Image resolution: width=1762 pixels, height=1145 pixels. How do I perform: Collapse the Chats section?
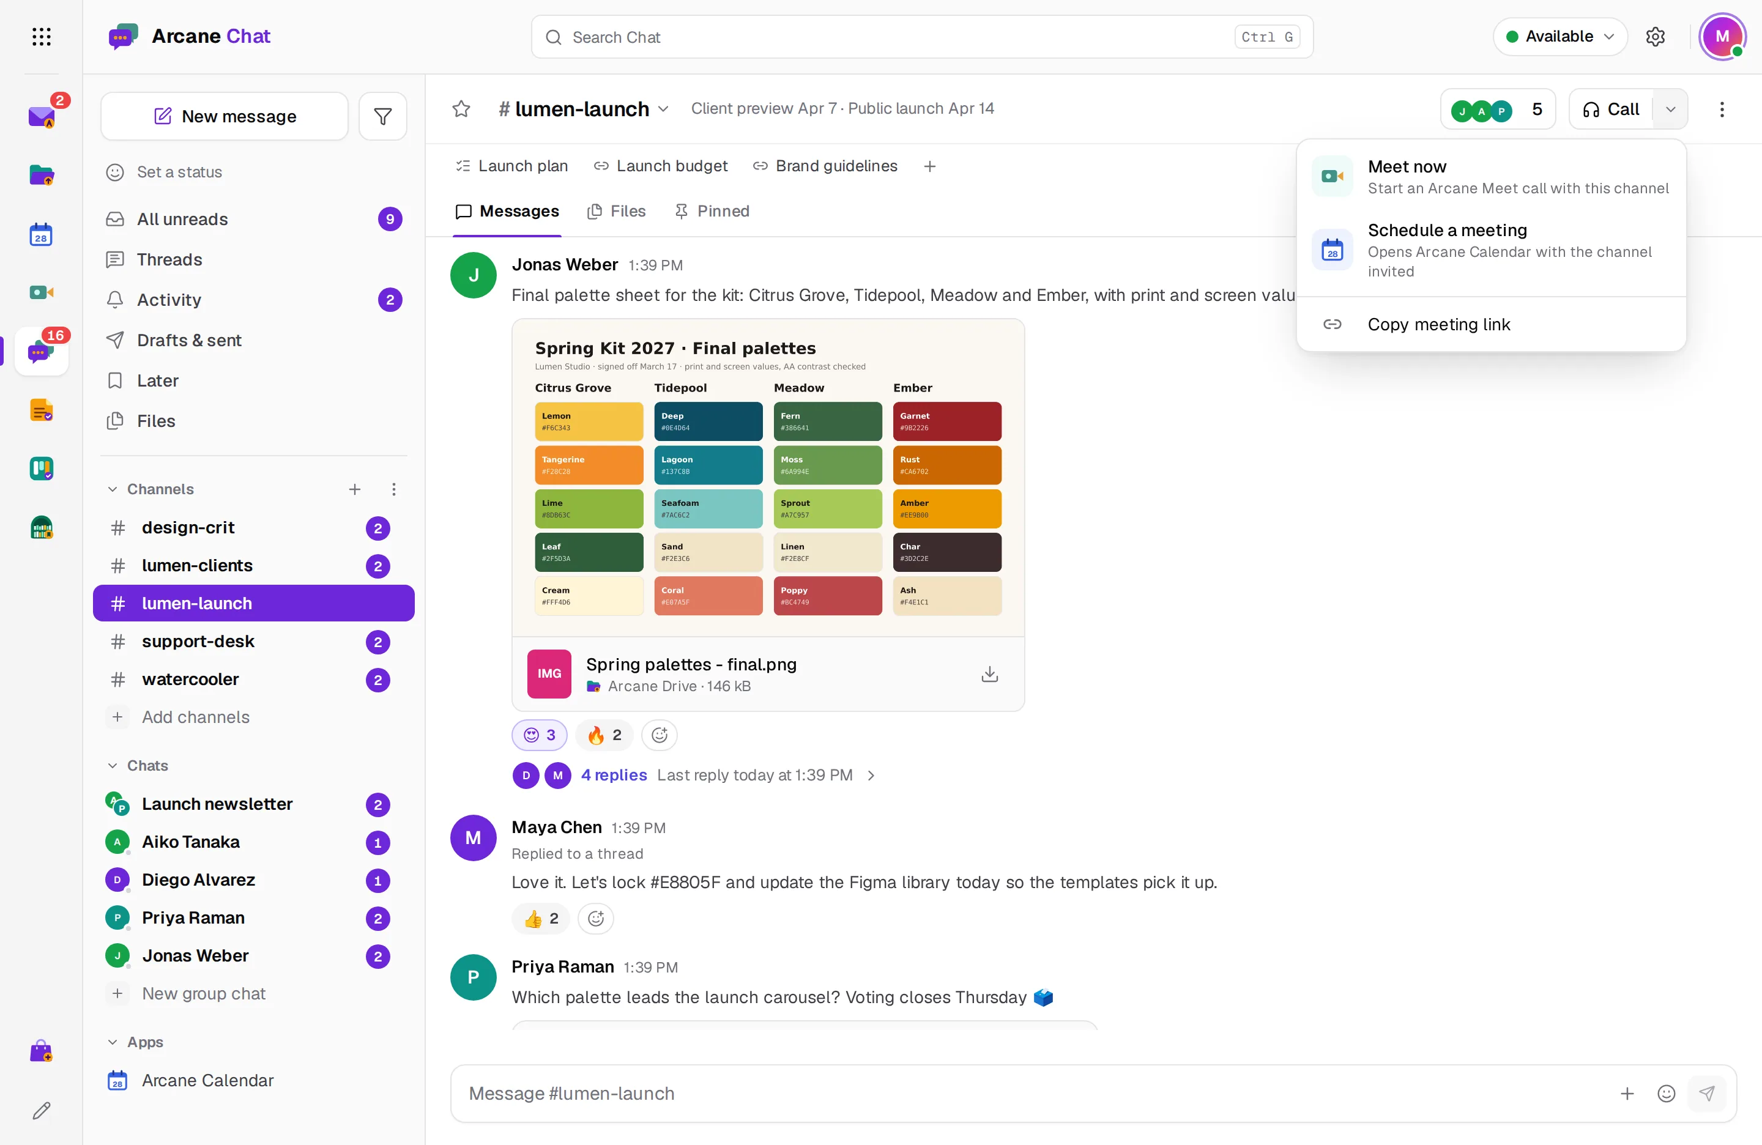point(113,765)
